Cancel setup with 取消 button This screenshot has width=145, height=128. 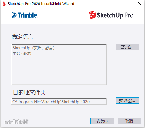click(x=129, y=121)
